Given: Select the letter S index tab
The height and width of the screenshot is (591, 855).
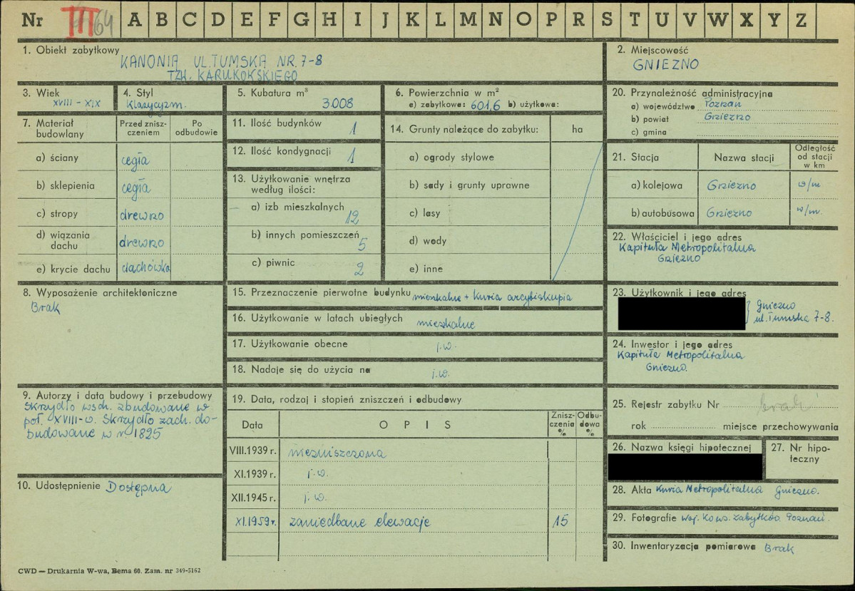Looking at the screenshot, I should pos(606,20).
